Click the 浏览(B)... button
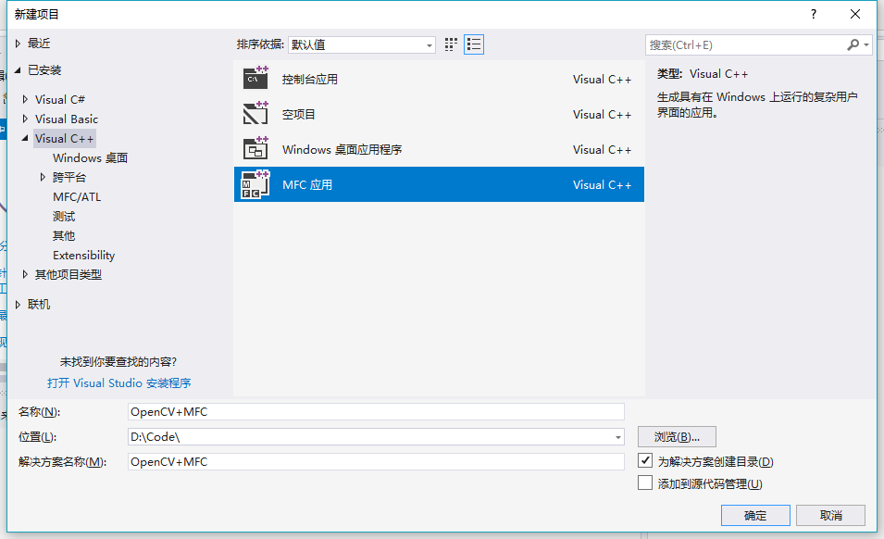The image size is (884, 539). [677, 437]
